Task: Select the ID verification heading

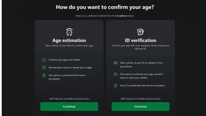Action: (140, 40)
